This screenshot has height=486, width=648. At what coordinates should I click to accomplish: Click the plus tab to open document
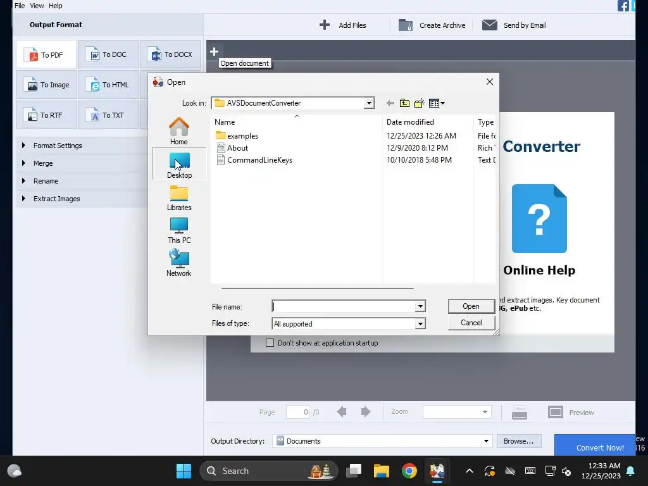click(x=214, y=52)
